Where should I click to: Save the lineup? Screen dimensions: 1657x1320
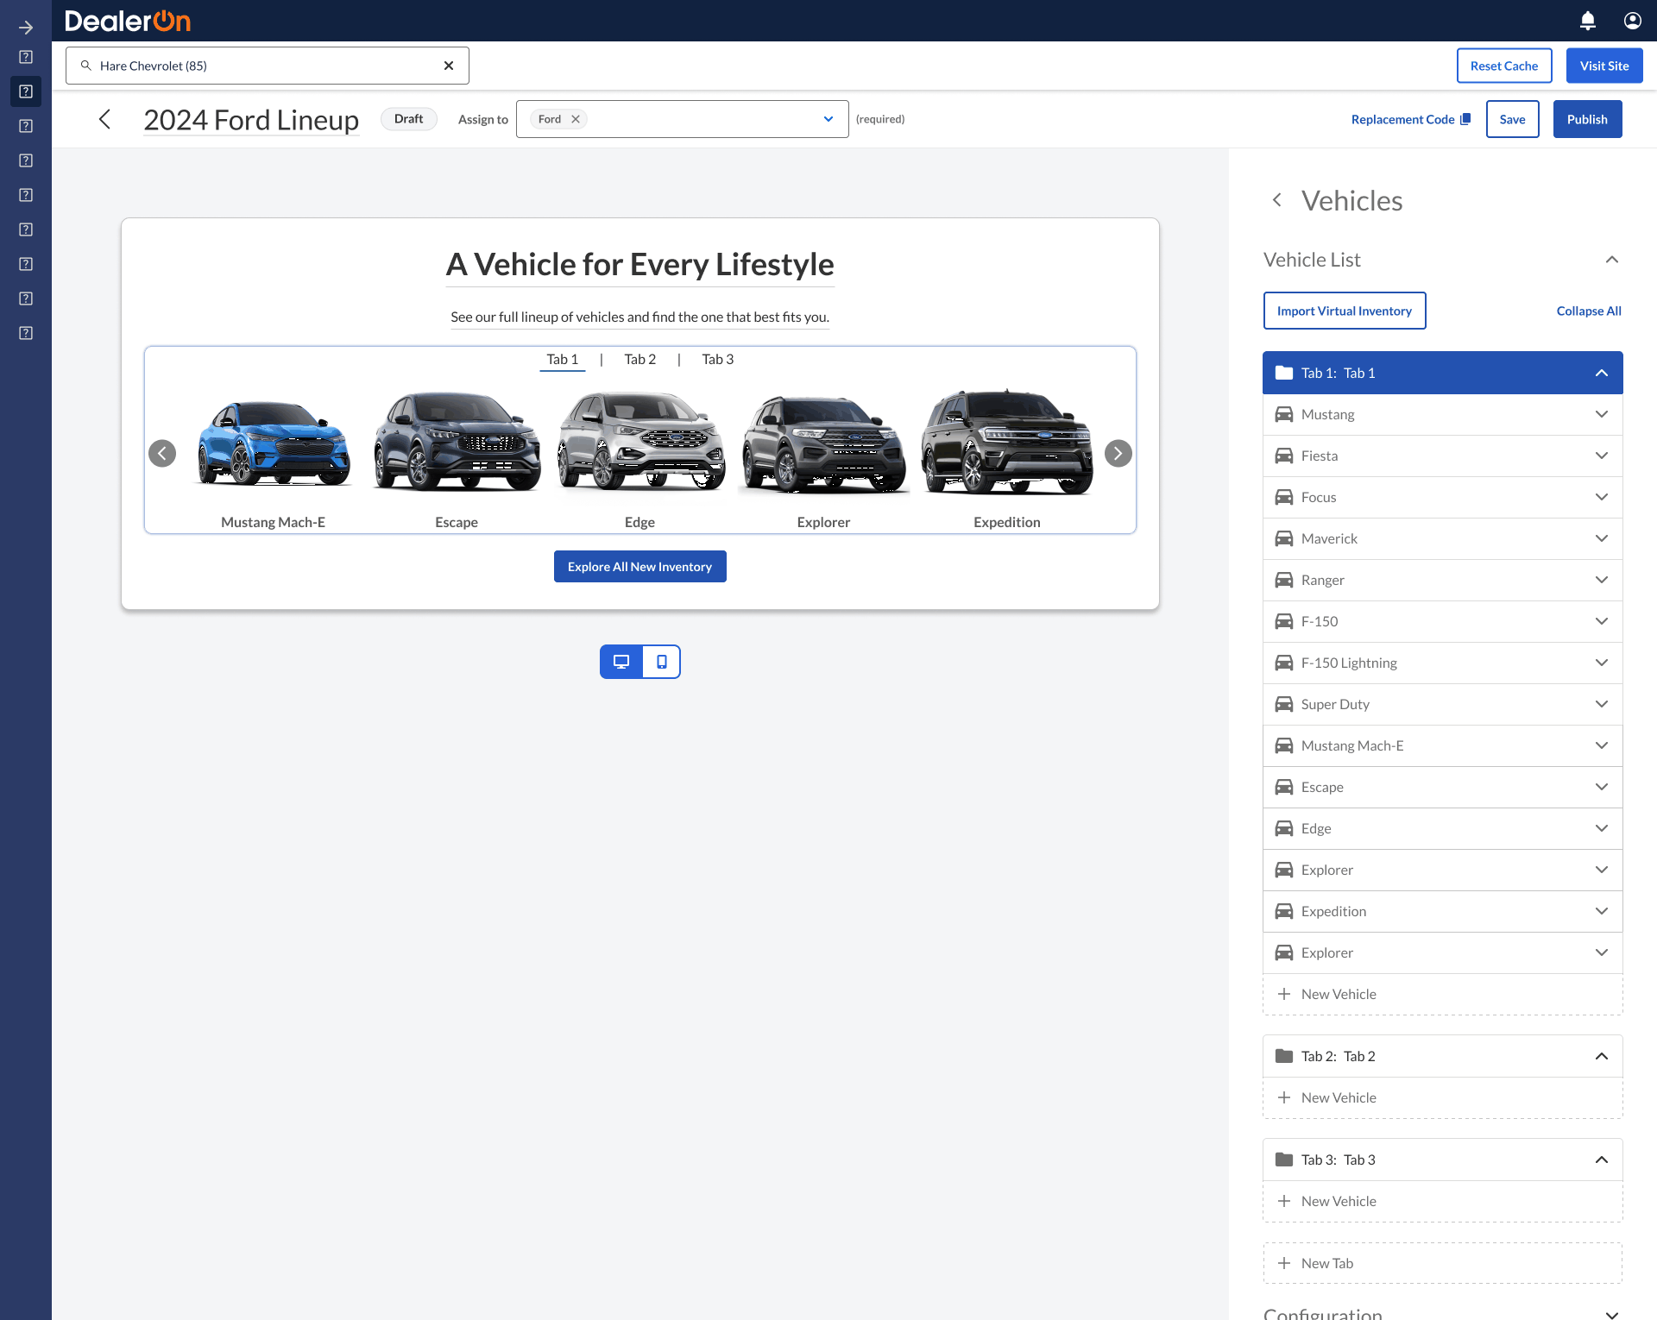point(1512,119)
